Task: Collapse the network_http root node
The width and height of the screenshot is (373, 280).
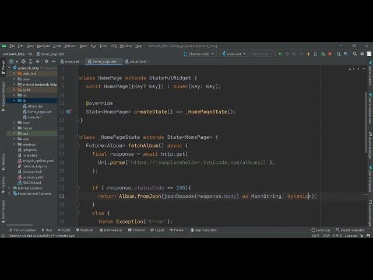Action: tap(9, 68)
